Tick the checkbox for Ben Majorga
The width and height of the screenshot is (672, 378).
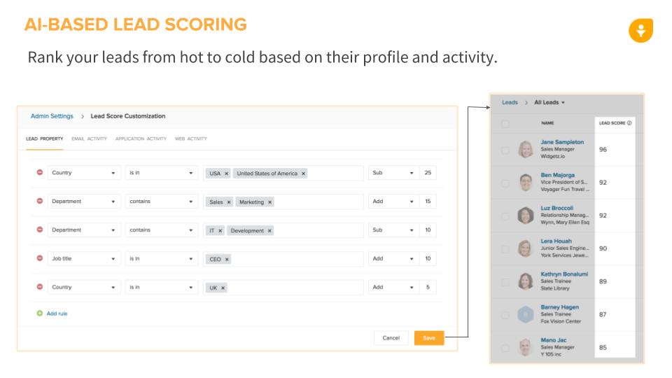point(505,182)
